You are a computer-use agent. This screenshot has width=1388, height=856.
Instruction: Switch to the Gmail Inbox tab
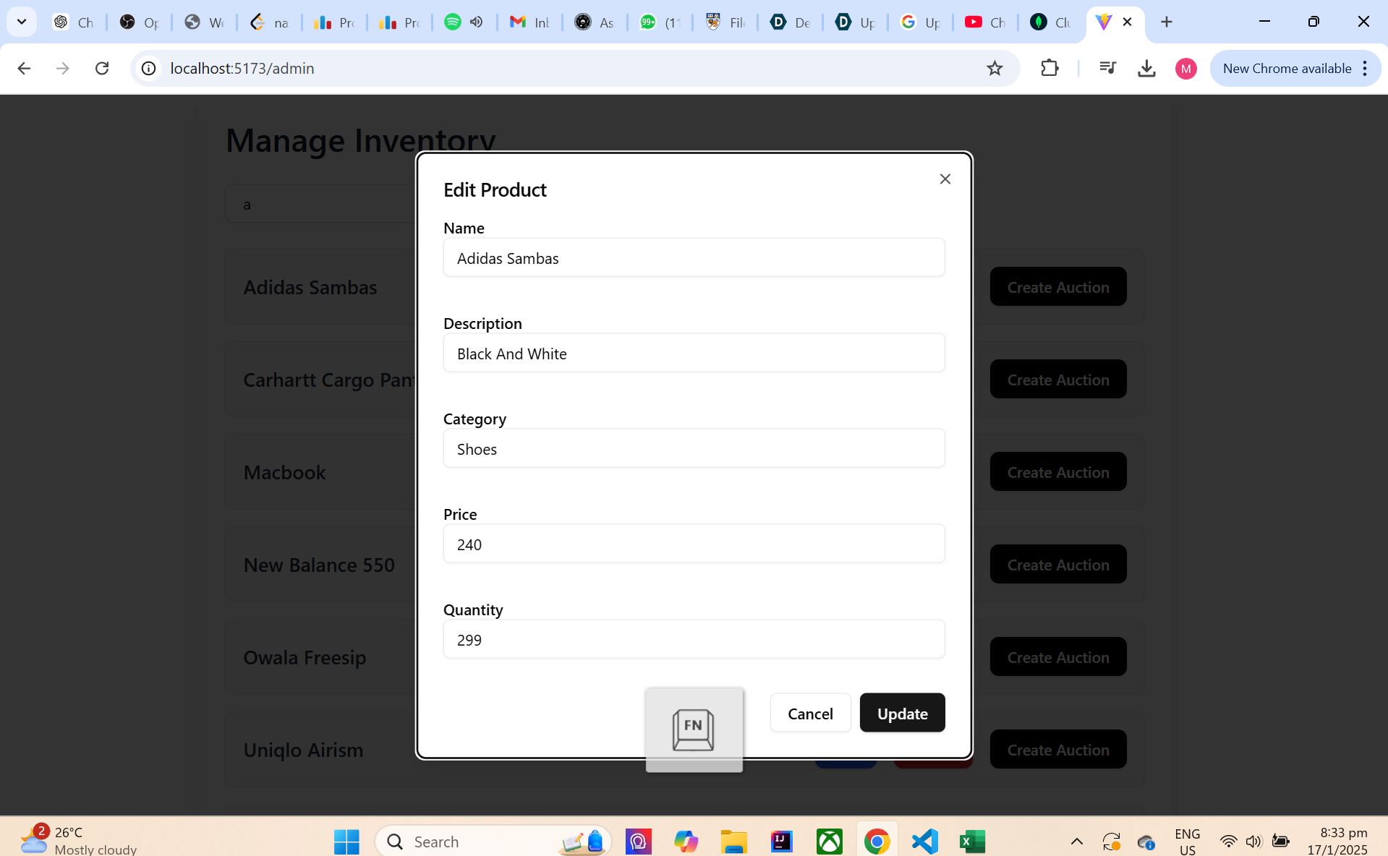tap(530, 22)
